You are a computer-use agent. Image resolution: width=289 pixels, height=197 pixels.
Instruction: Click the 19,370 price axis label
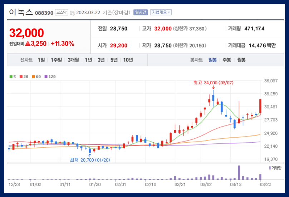click(x=271, y=159)
